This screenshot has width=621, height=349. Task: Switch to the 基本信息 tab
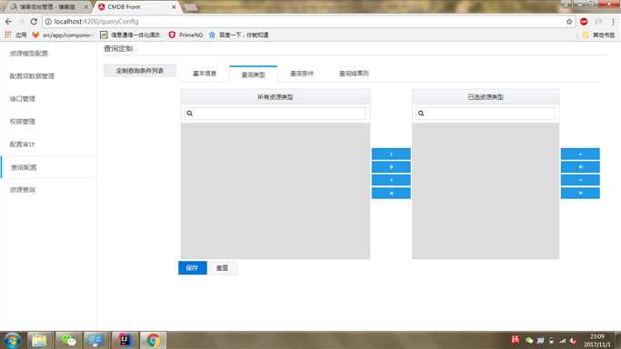pos(205,74)
